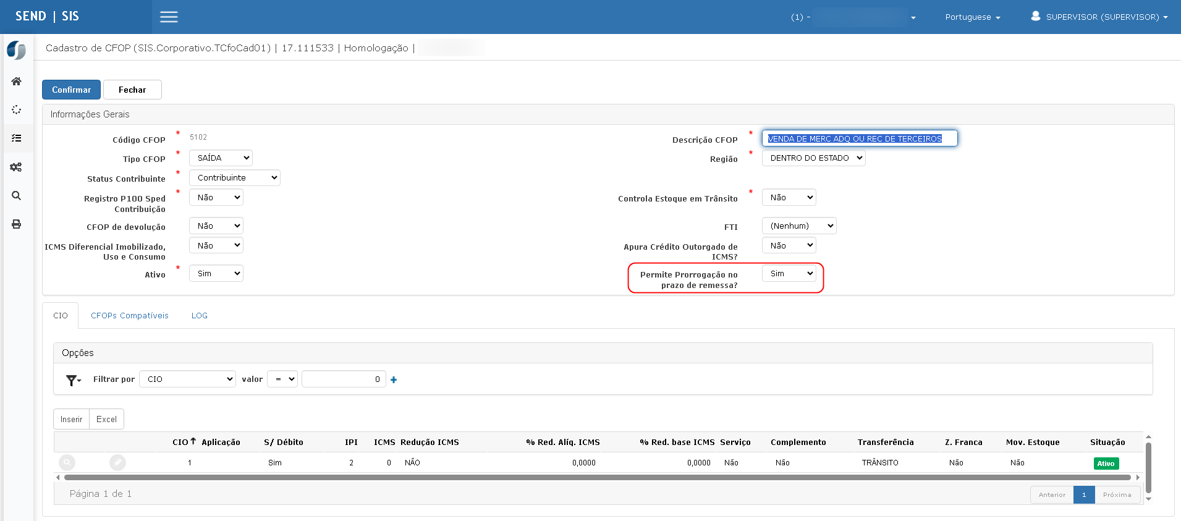Screen dimensions: 1181x521
Task: Select the CIO tab
Action: [61, 316]
